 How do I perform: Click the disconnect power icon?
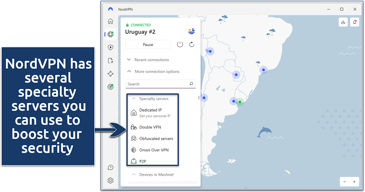(180, 44)
